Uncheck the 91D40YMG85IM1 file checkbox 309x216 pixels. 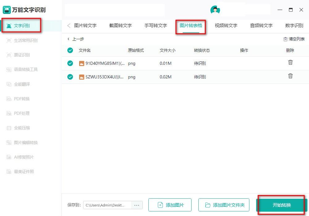coord(70,63)
